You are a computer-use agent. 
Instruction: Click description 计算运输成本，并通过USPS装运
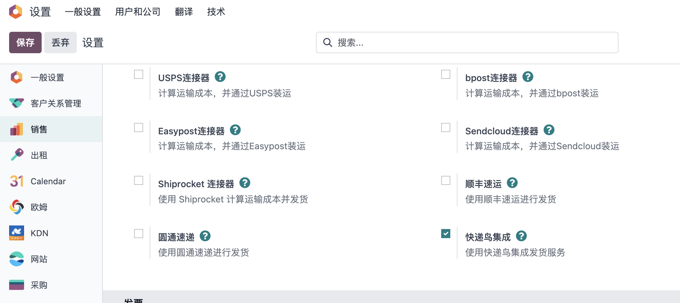click(x=224, y=93)
